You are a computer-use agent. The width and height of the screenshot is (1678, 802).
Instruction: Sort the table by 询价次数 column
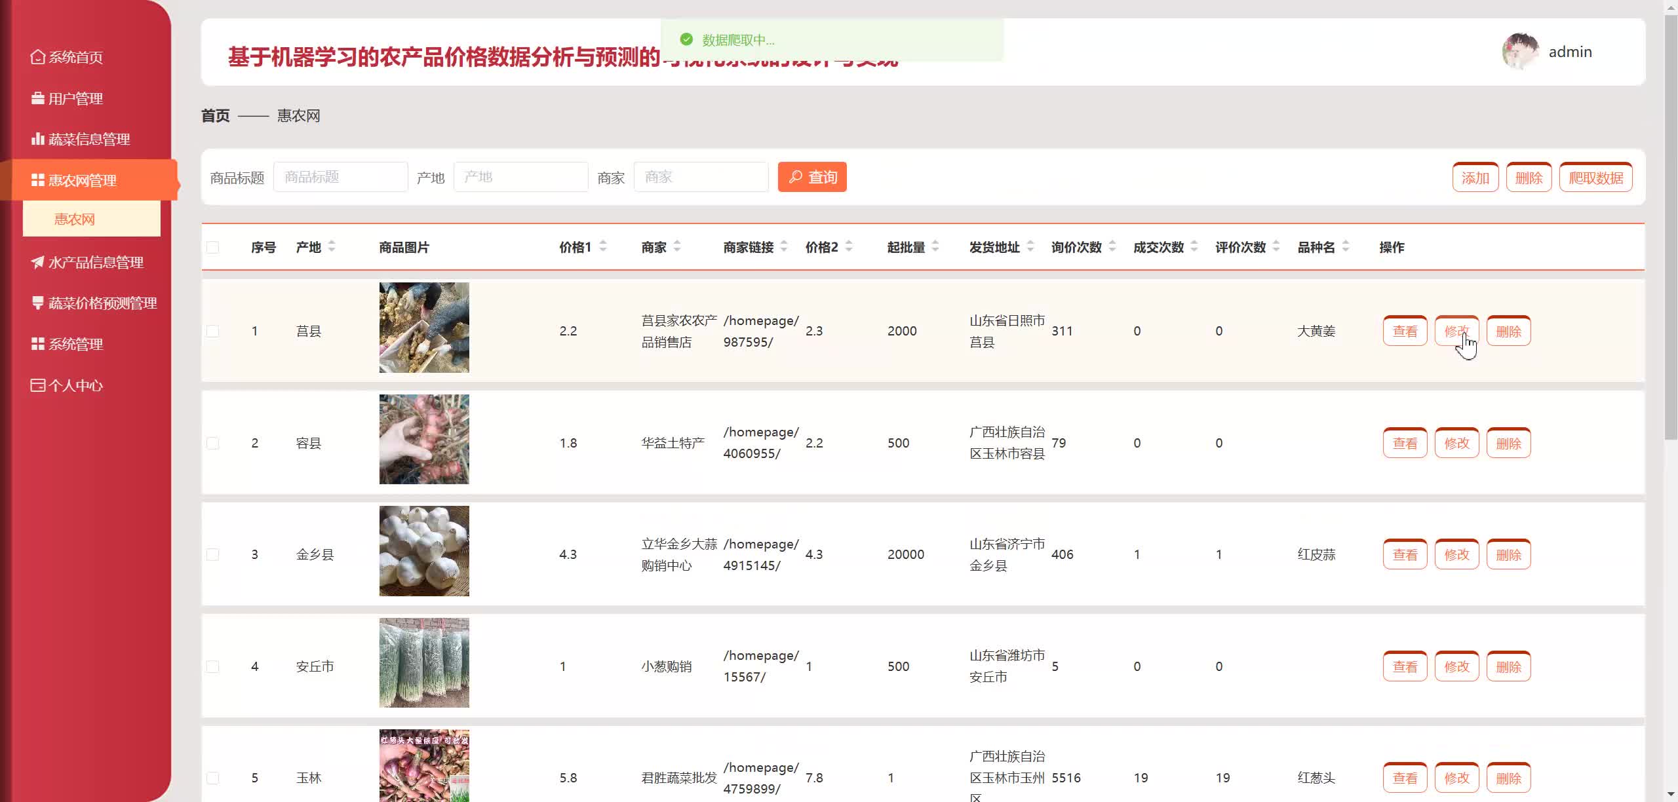click(x=1112, y=247)
